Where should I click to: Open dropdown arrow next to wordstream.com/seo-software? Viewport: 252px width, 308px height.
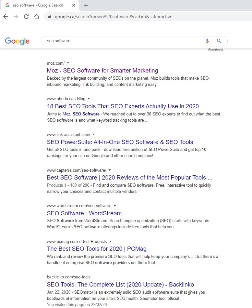click(x=115, y=206)
